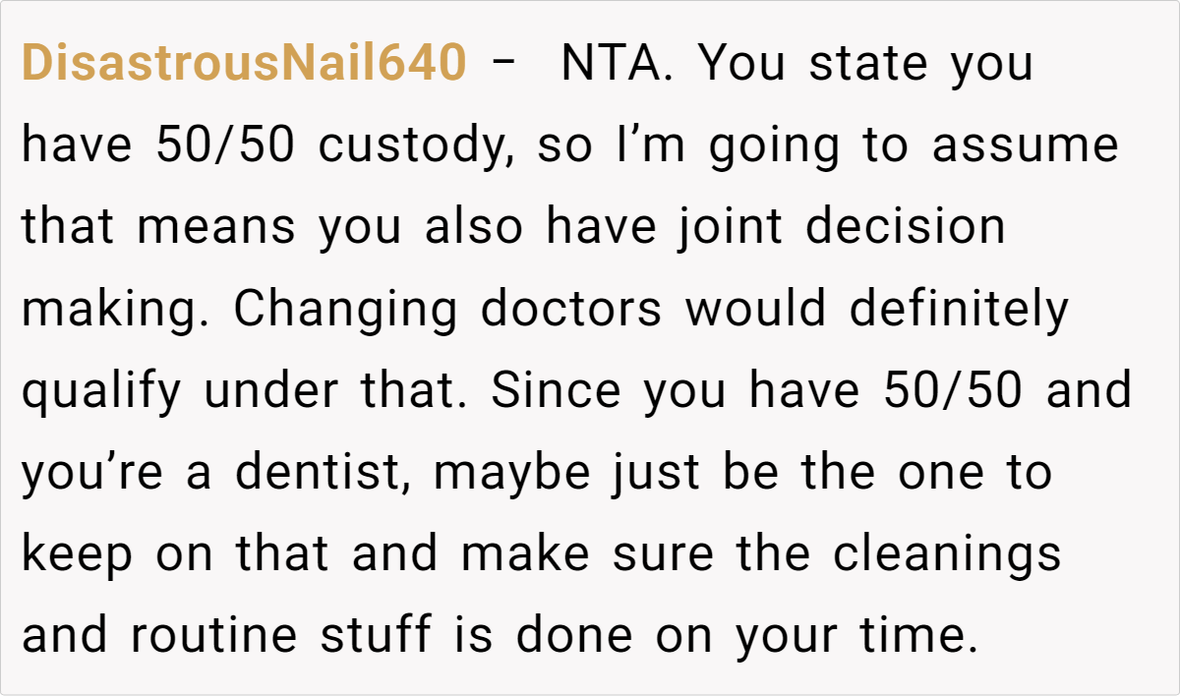1180x696 pixels.
Task: Click the word "Since"
Action: coord(556,392)
